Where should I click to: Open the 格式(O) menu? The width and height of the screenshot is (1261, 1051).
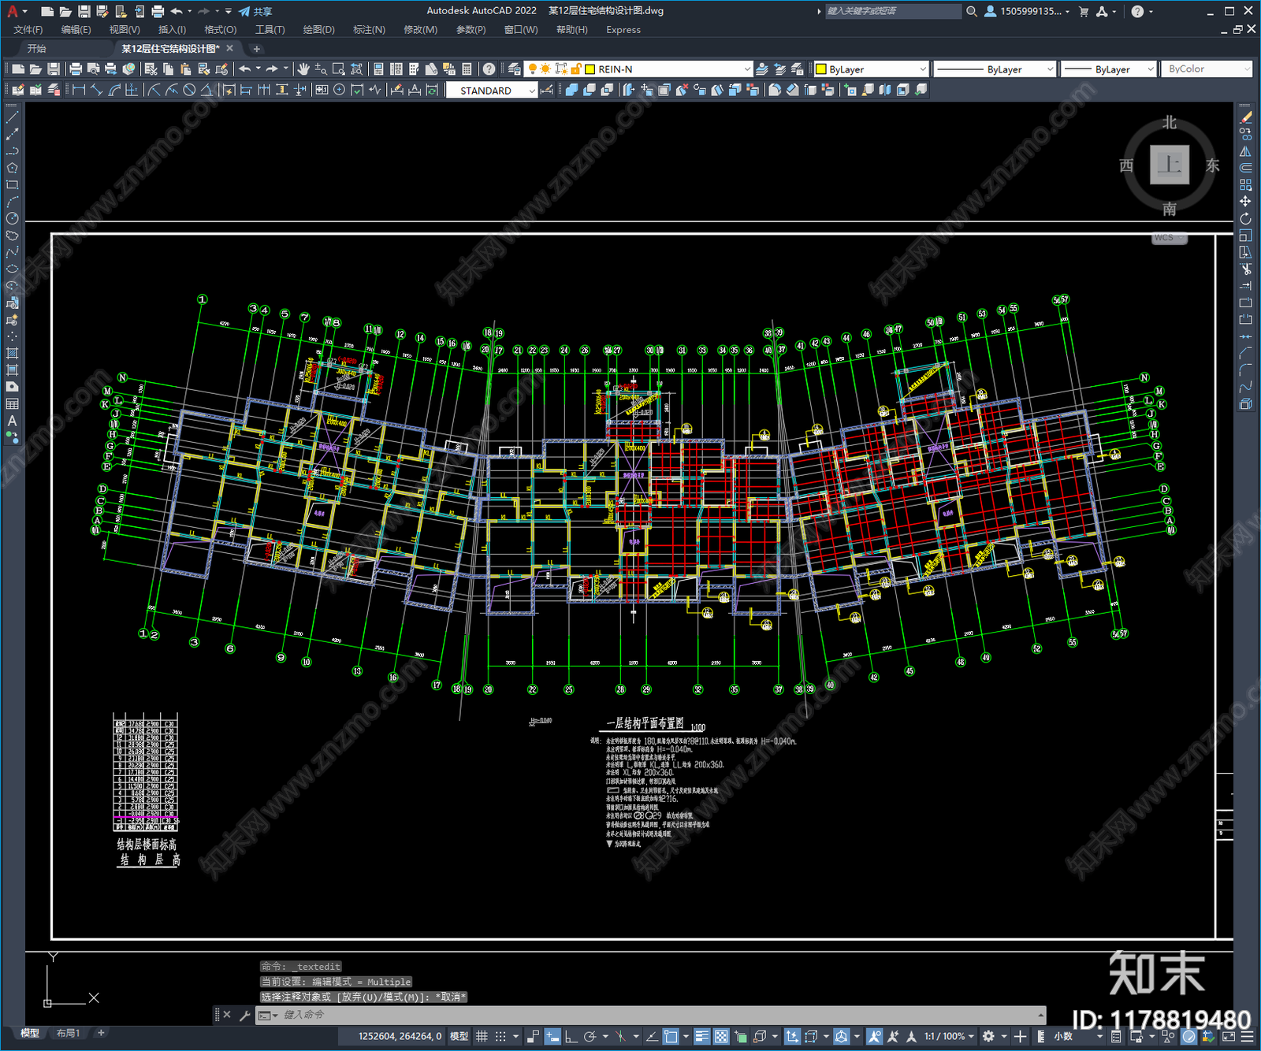(x=221, y=30)
